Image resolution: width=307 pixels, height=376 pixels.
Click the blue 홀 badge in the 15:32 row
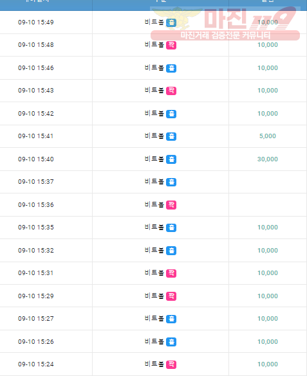point(171,251)
